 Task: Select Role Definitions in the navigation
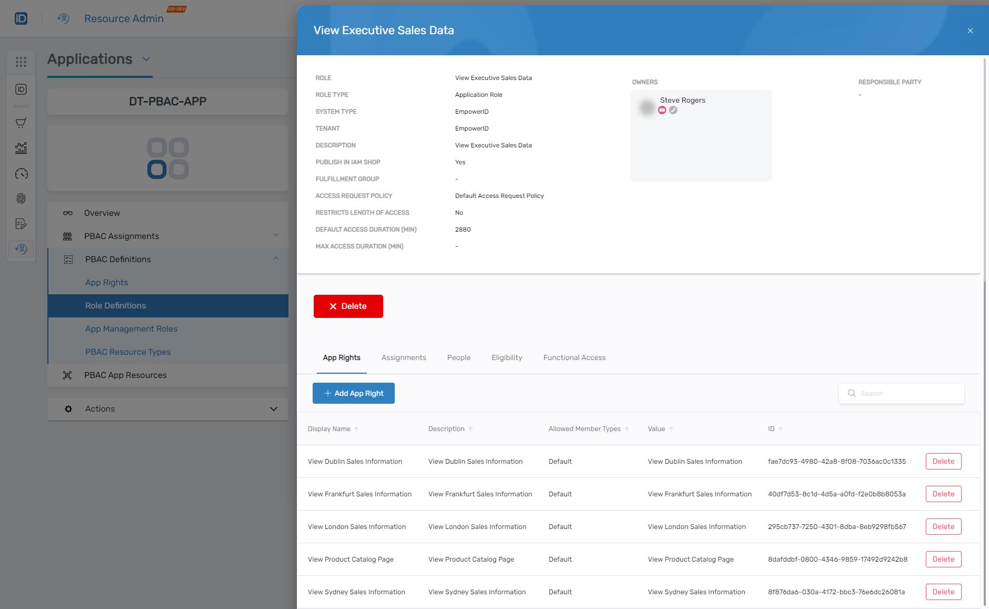click(x=115, y=305)
